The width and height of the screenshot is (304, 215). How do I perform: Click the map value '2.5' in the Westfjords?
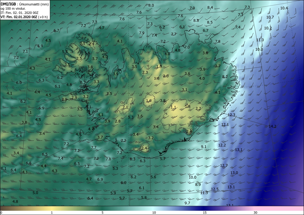pyautogui.click(x=79, y=59)
